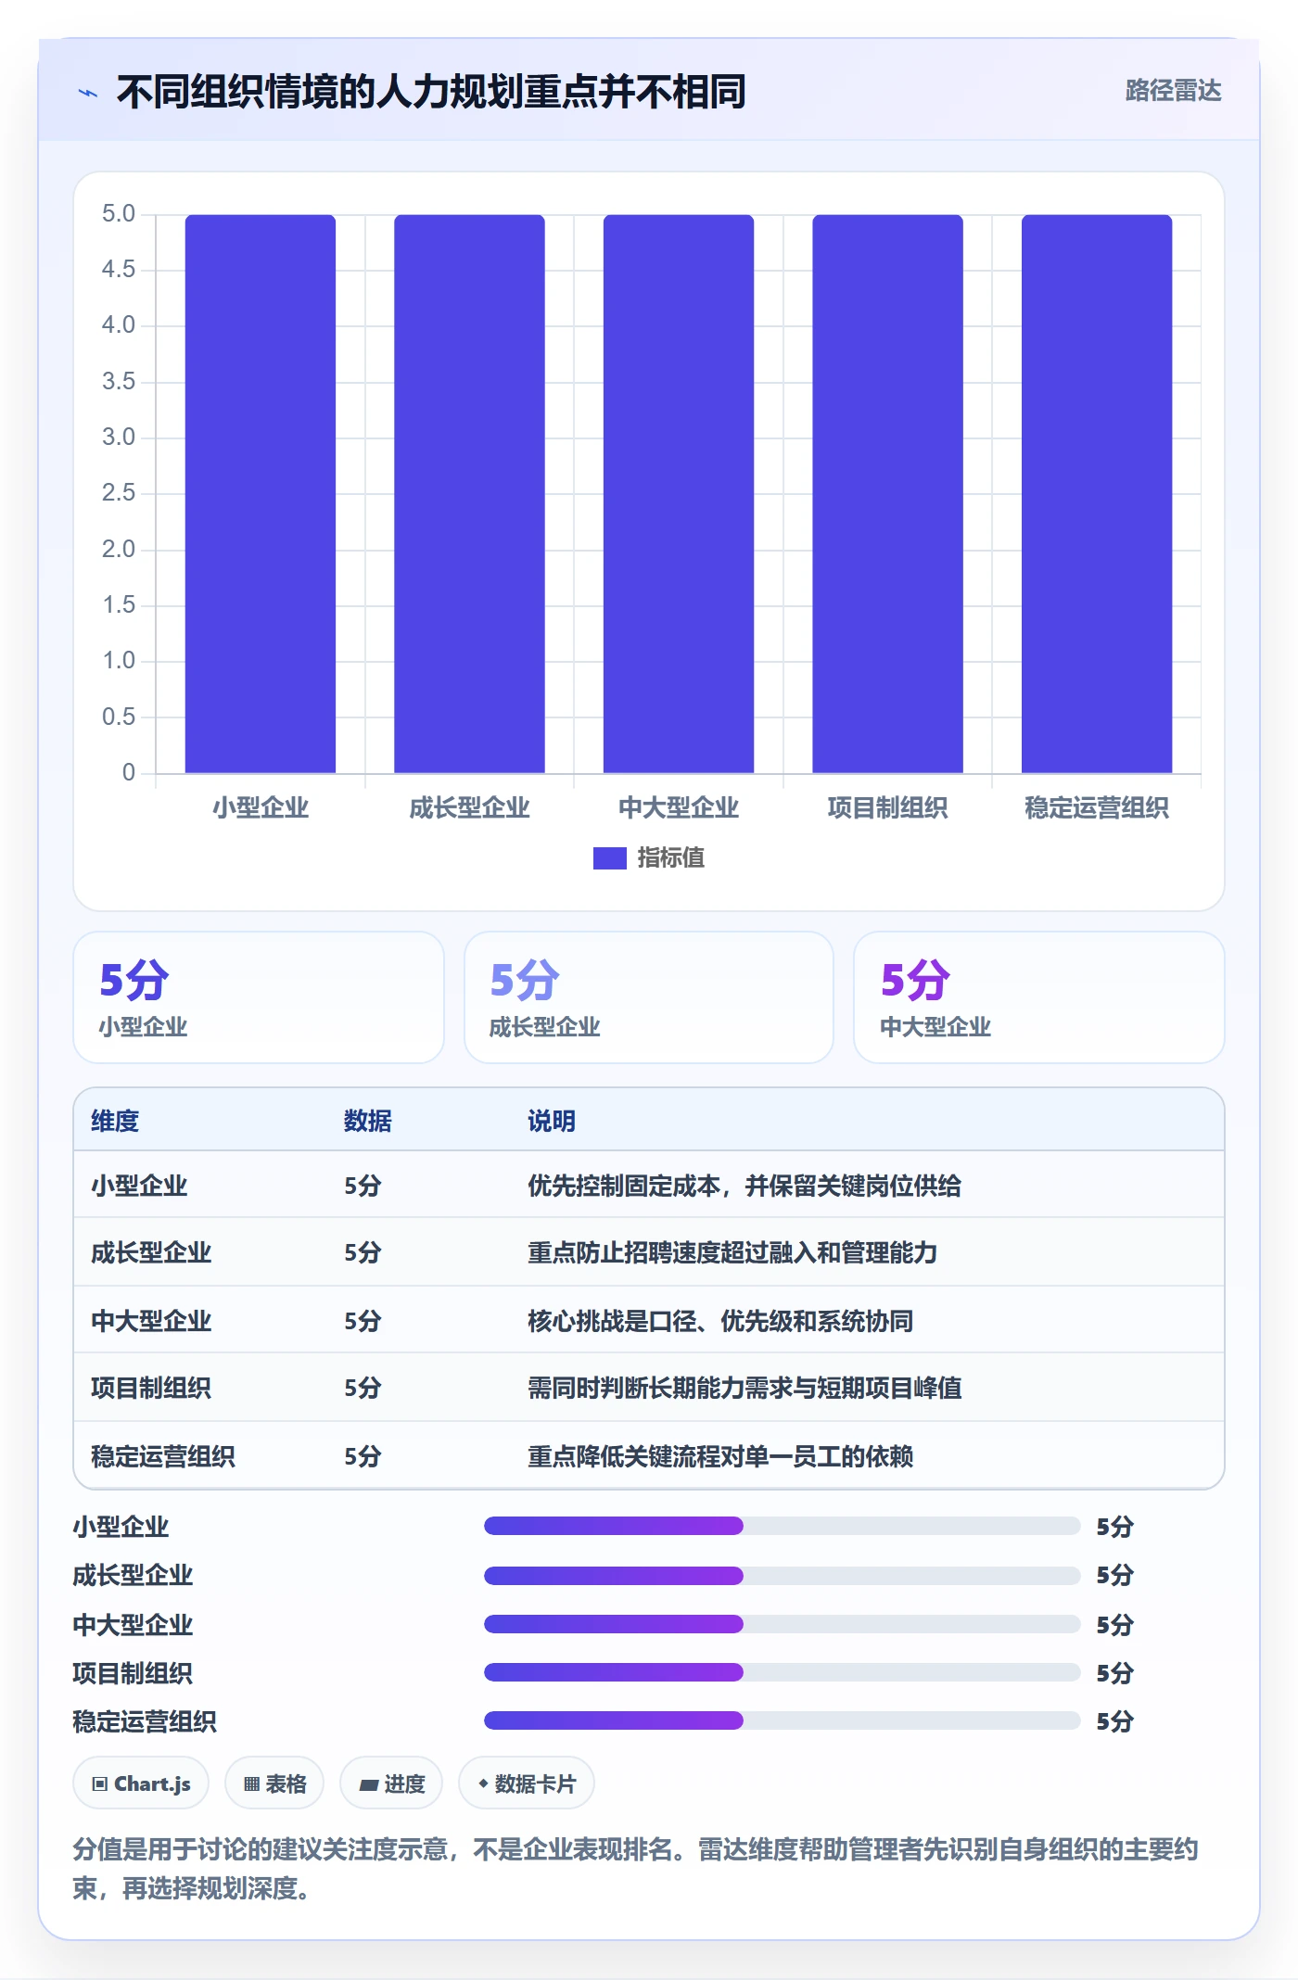The image size is (1298, 1980).
Task: Select the 表格 tag chip
Action: [x=274, y=1783]
